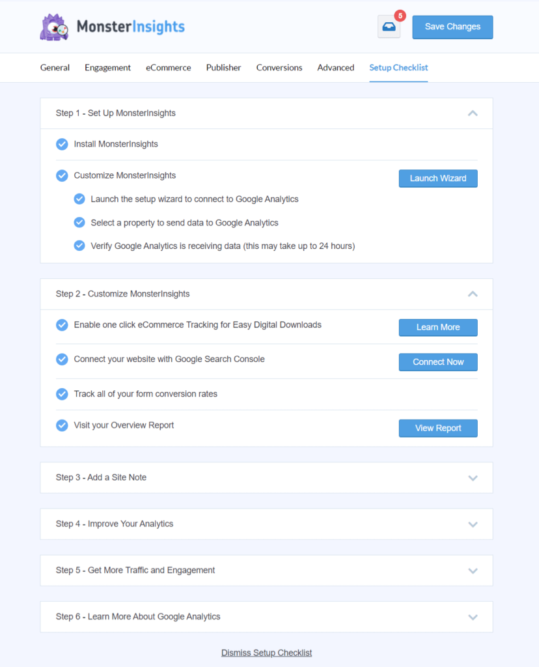The width and height of the screenshot is (539, 667).
Task: Click the Dismiss Setup Checklist link
Action: pyautogui.click(x=266, y=652)
